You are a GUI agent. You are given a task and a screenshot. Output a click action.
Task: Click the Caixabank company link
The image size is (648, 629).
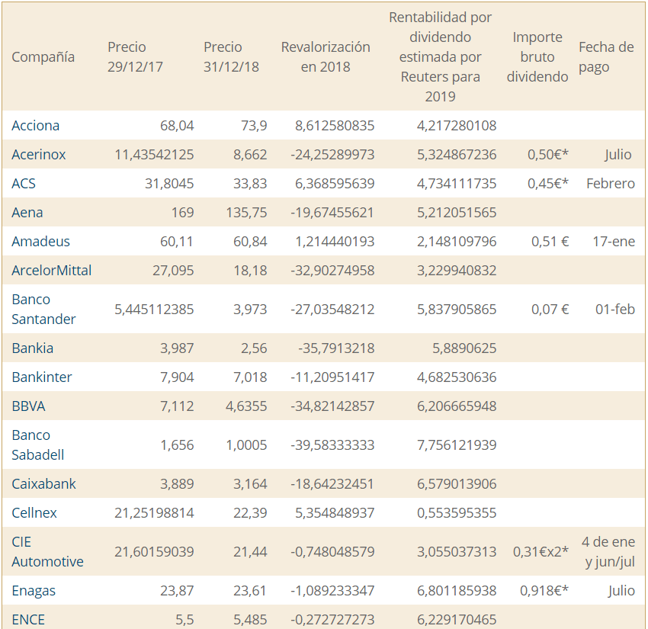click(x=43, y=484)
